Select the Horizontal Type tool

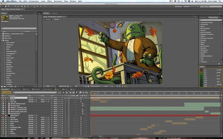point(28,6)
